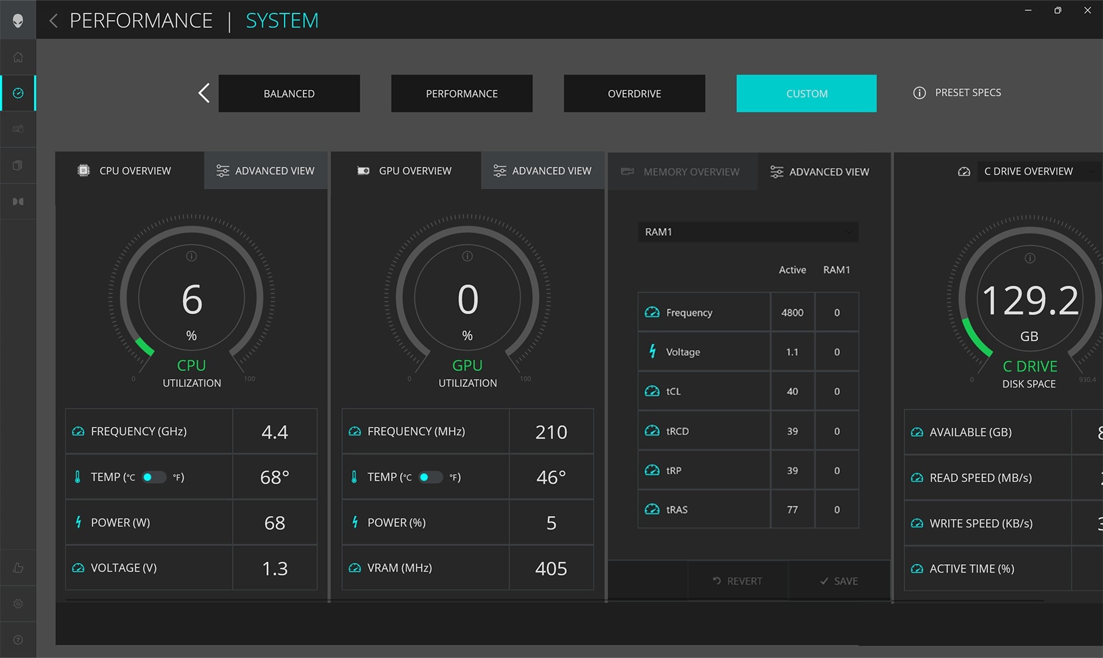The image size is (1103, 658).
Task: Open sidebar Settings gear
Action: (18, 603)
